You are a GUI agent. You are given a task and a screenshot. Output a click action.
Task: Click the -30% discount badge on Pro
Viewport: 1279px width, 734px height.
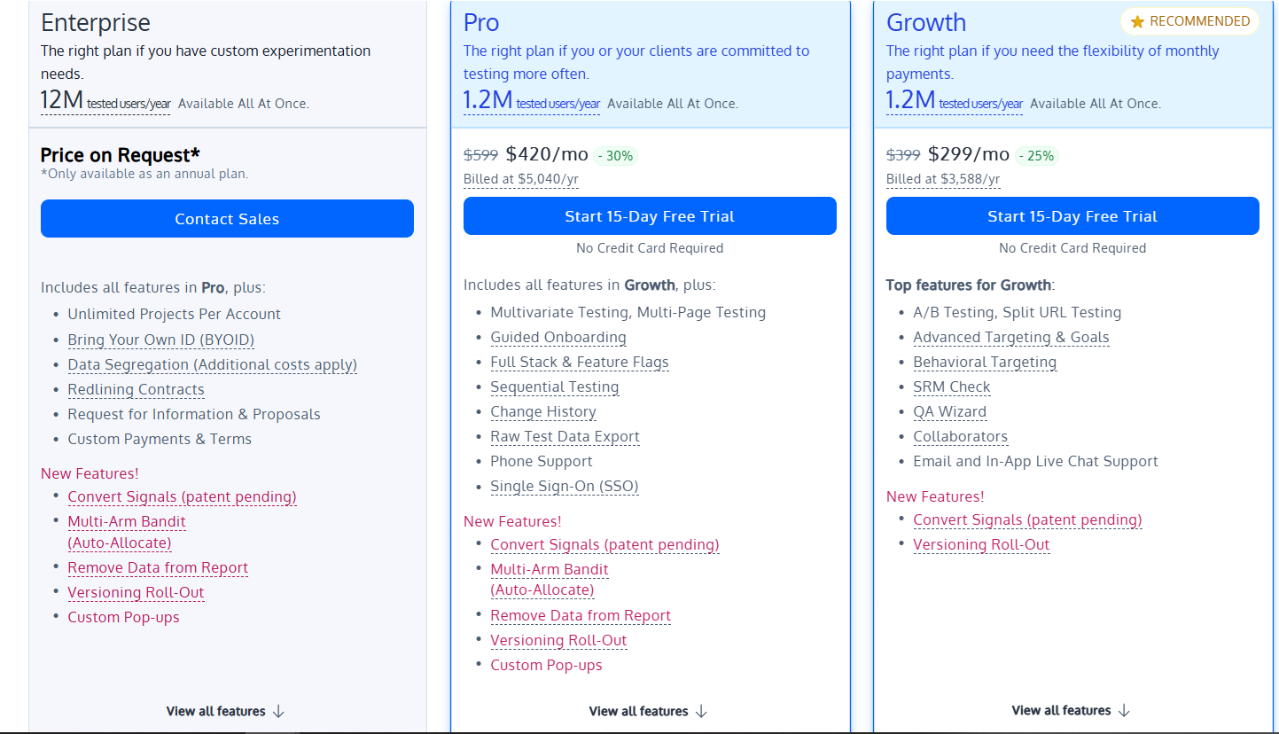[615, 156]
